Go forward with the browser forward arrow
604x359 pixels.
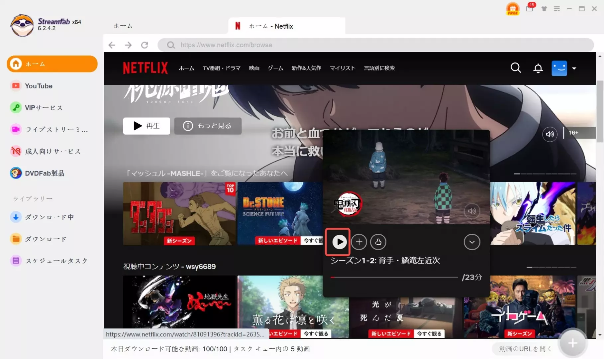(x=128, y=45)
